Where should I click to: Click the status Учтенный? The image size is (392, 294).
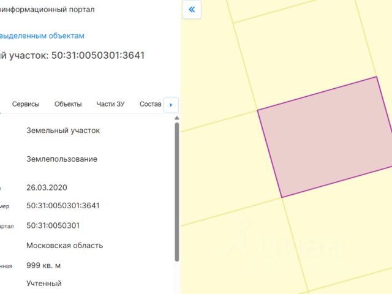(x=44, y=284)
